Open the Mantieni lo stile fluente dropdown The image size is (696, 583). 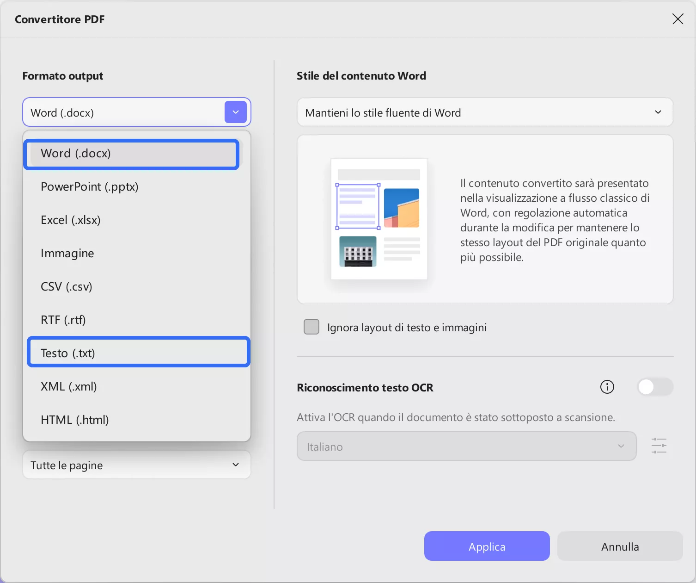(484, 112)
